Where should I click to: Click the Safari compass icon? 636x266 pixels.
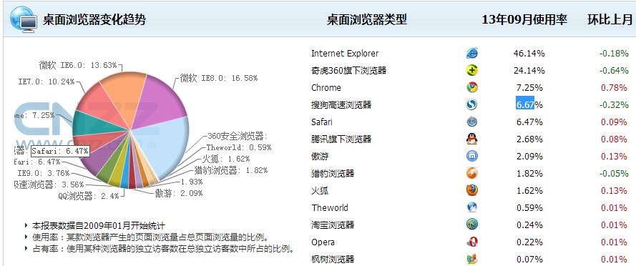click(471, 122)
